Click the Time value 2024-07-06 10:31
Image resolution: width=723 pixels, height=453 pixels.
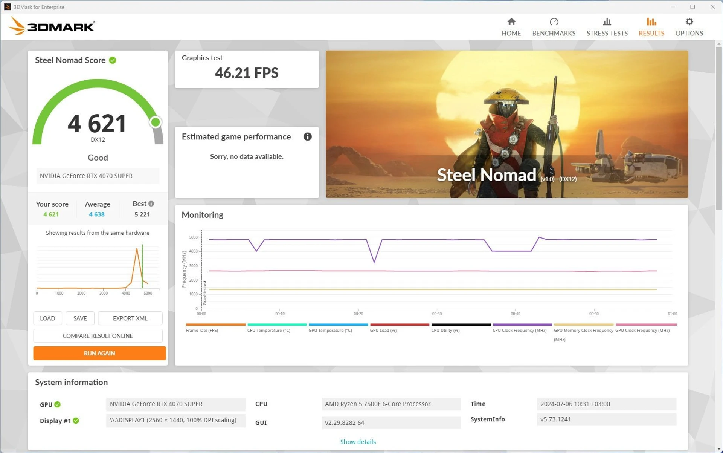pyautogui.click(x=606, y=404)
